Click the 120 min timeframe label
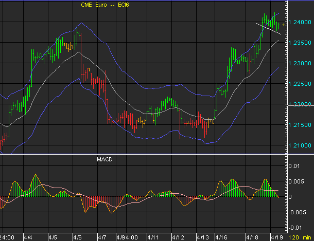This screenshot has width=314, height=241. point(300,238)
